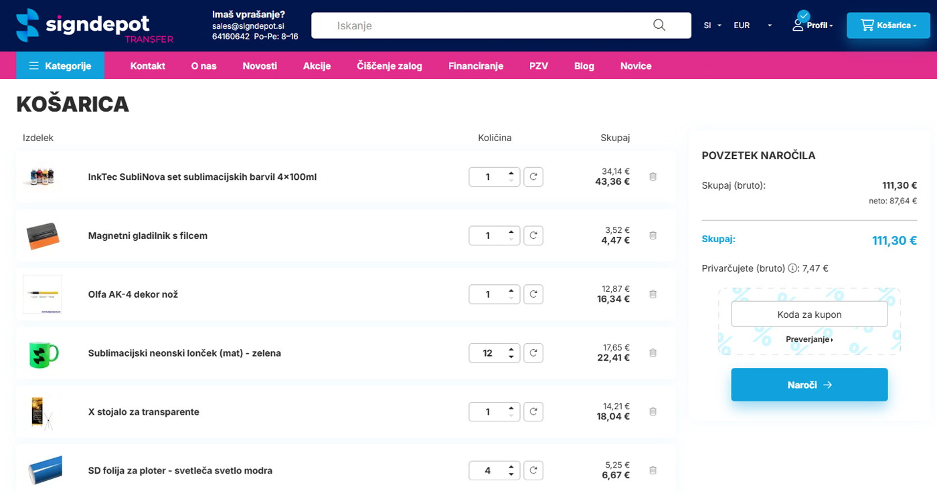
Task: Open the SI language dropdown
Action: (x=712, y=25)
